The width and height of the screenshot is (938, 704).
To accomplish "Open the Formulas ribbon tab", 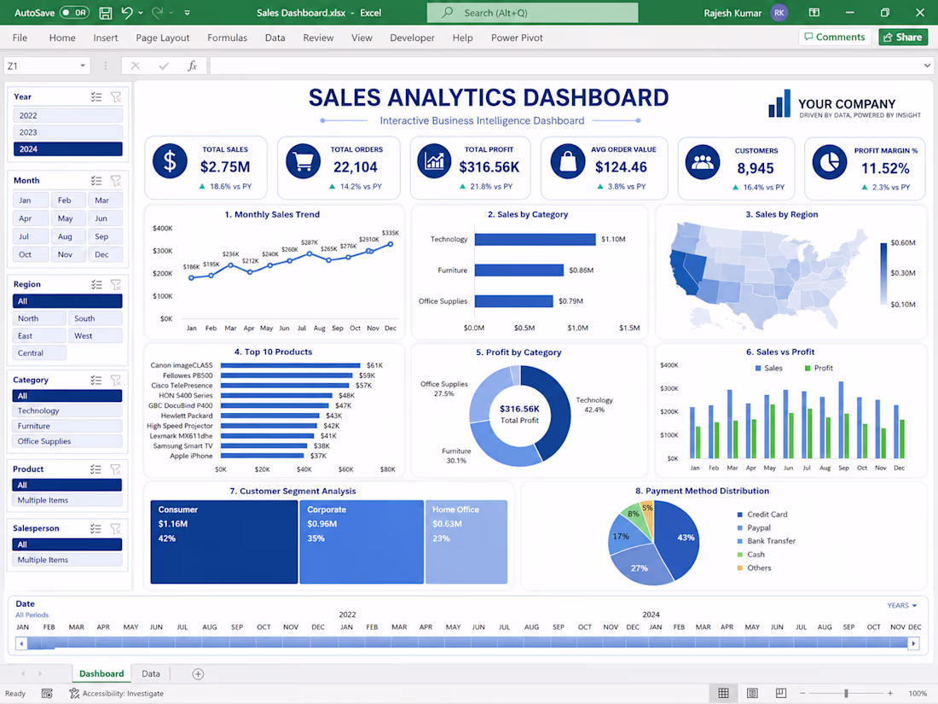I will click(x=228, y=38).
